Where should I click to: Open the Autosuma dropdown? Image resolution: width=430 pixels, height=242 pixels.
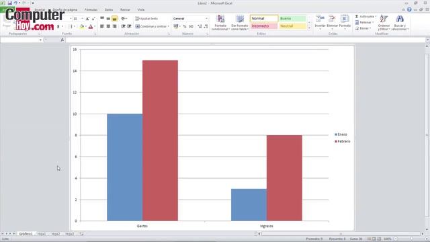click(376, 16)
